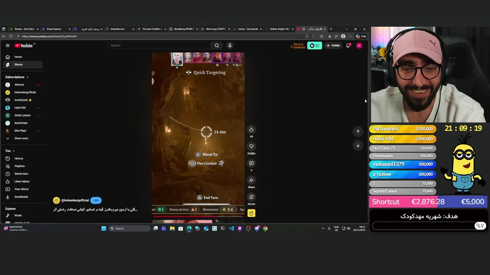The width and height of the screenshot is (490, 275).
Task: Open the notifications bell
Action: click(x=348, y=45)
